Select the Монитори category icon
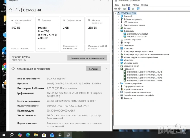190x138 pixels. pyautogui.click(x=121, y=60)
